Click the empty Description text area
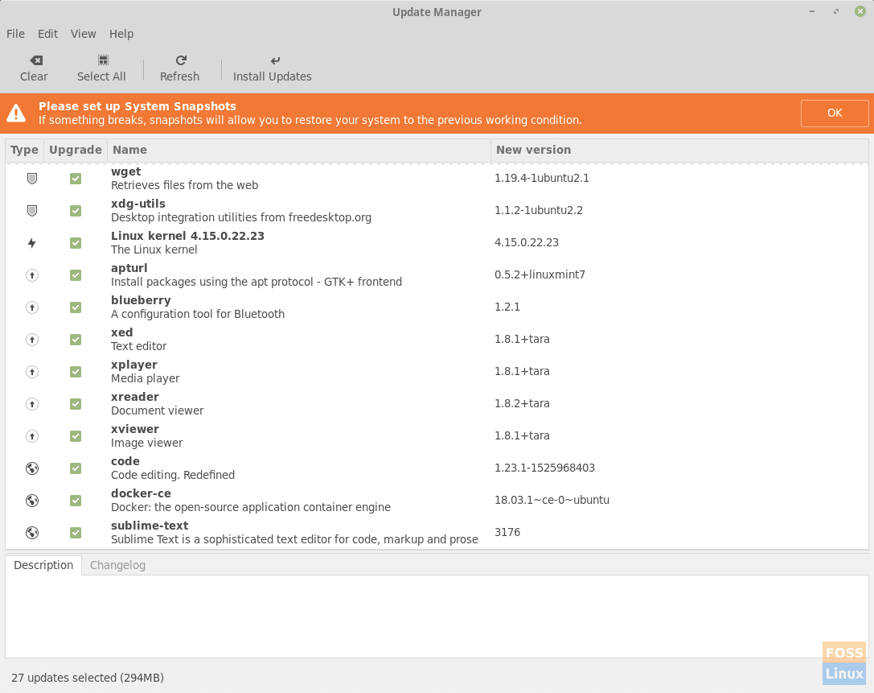Viewport: 874px width, 693px height. click(x=437, y=617)
